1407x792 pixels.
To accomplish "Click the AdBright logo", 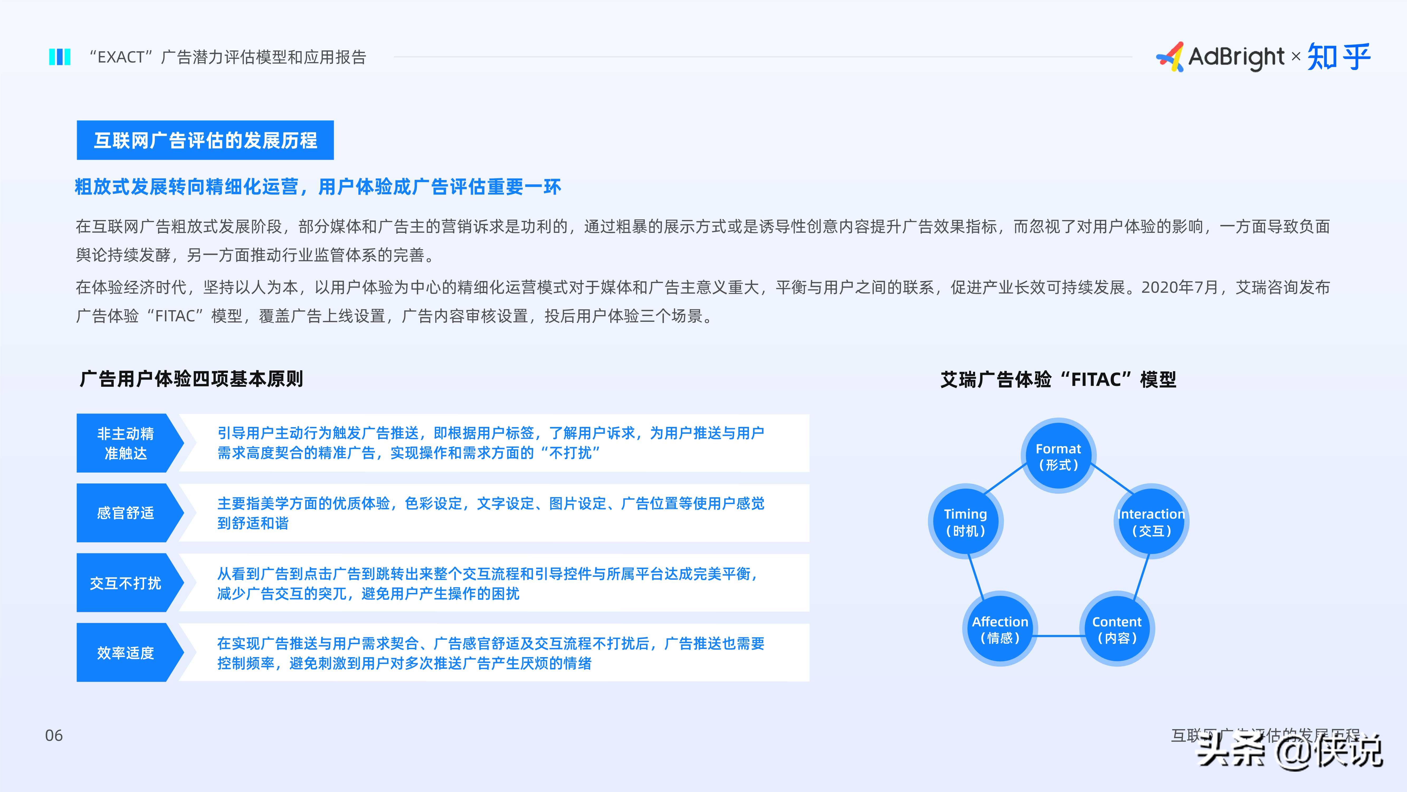I will [x=1220, y=57].
